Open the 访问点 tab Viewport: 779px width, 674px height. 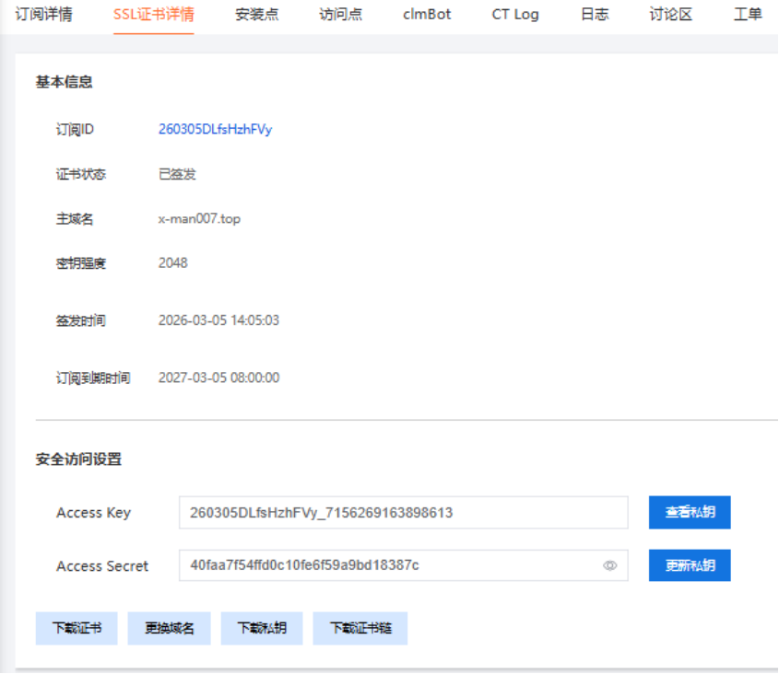click(x=341, y=15)
